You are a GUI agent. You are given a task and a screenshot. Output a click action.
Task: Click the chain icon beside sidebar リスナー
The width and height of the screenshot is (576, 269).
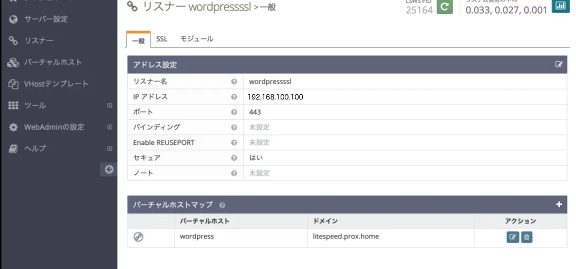[13, 41]
